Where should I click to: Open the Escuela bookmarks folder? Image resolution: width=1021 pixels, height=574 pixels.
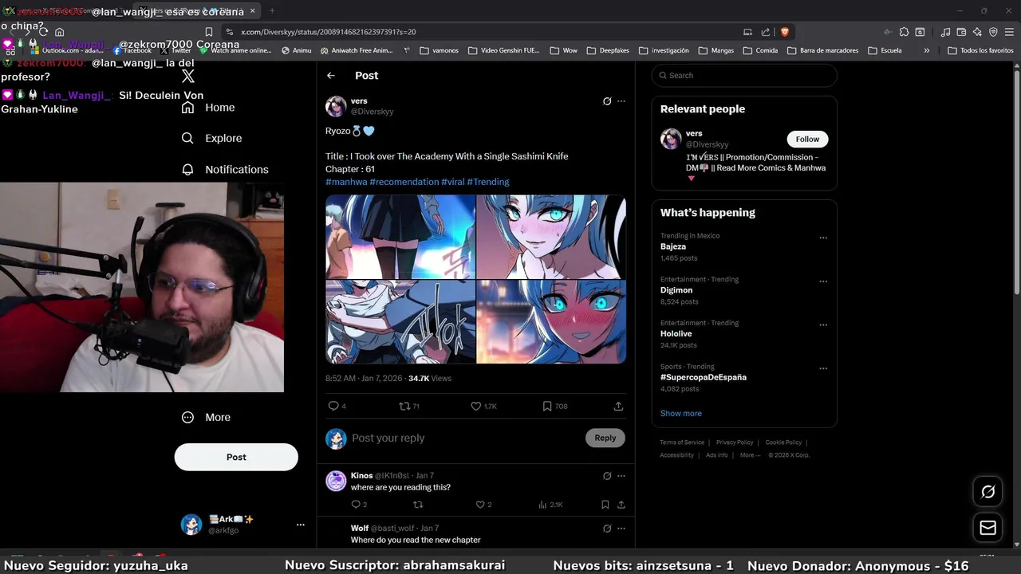coord(885,50)
